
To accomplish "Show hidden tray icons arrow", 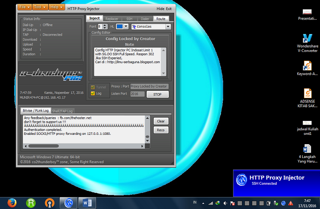I will [x=203, y=203].
